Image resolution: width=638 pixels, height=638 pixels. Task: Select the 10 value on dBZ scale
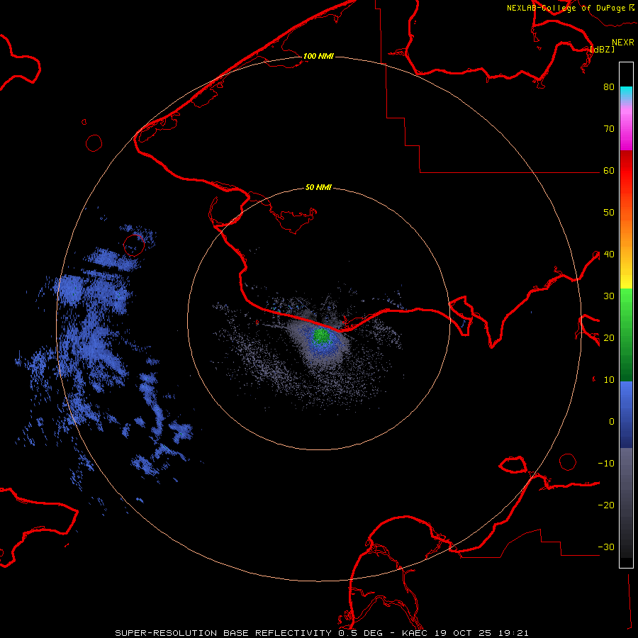[609, 380]
